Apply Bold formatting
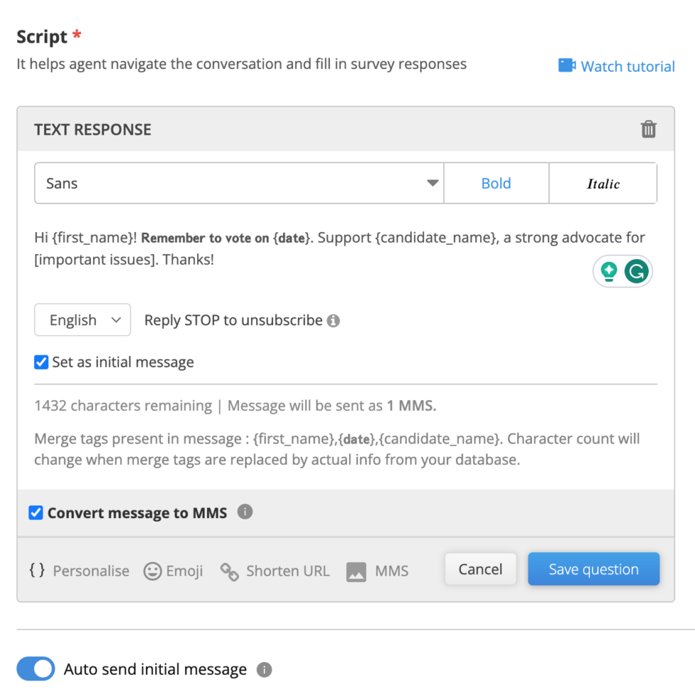Viewport: 695px width, 694px height. pos(496,183)
